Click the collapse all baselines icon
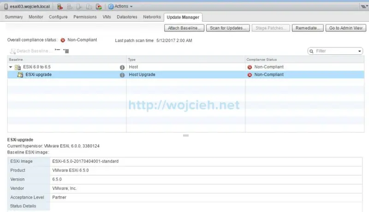The height and width of the screenshot is (212, 369). coord(57,50)
